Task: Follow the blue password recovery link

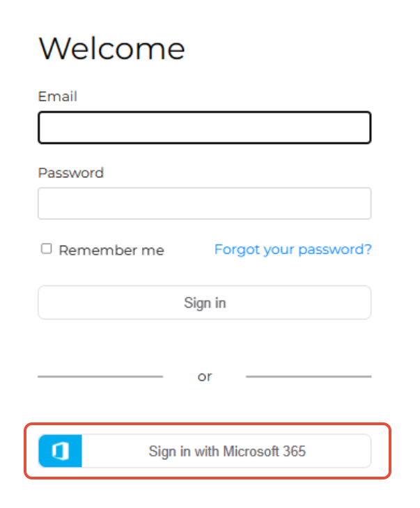Action: pyautogui.click(x=293, y=249)
